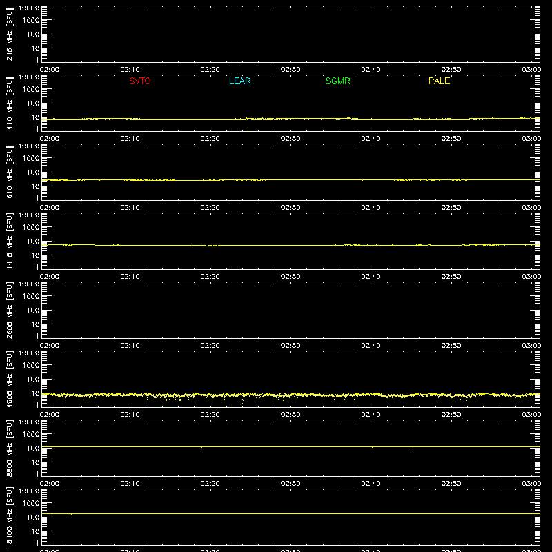Image resolution: width=552 pixels, height=552 pixels.
Task: Click 02:40 tick under the 610 MHz panel
Action: coord(371,208)
